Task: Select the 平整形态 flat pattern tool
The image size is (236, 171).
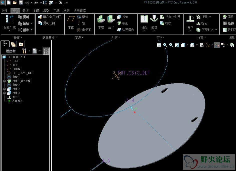Action: [x=205, y=30]
